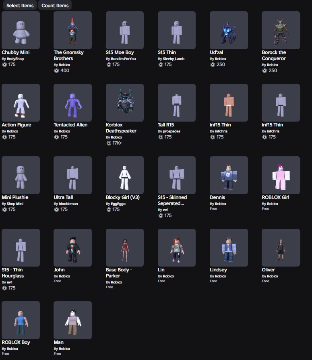Click the Robux icon beside 17K+ price
The height and width of the screenshot is (360, 312).
tap(109, 143)
